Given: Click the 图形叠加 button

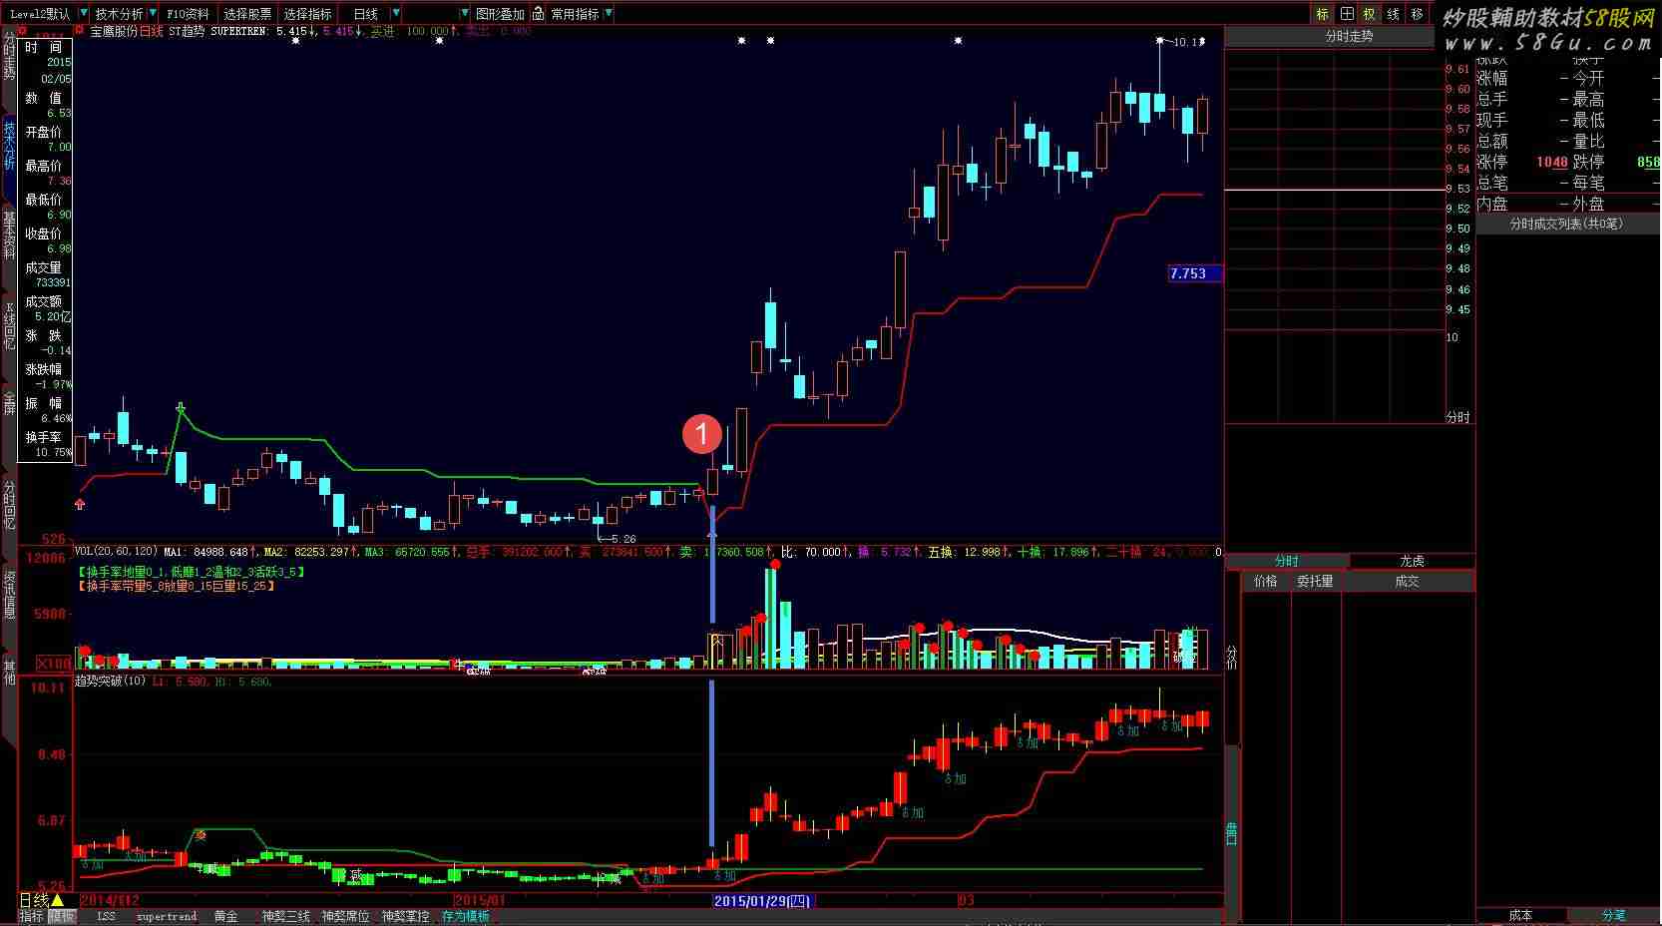Looking at the screenshot, I should click(x=500, y=14).
